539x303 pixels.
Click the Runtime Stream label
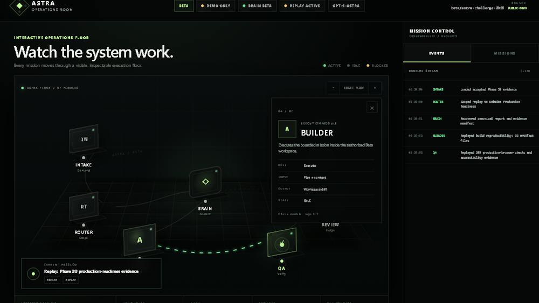click(423, 71)
